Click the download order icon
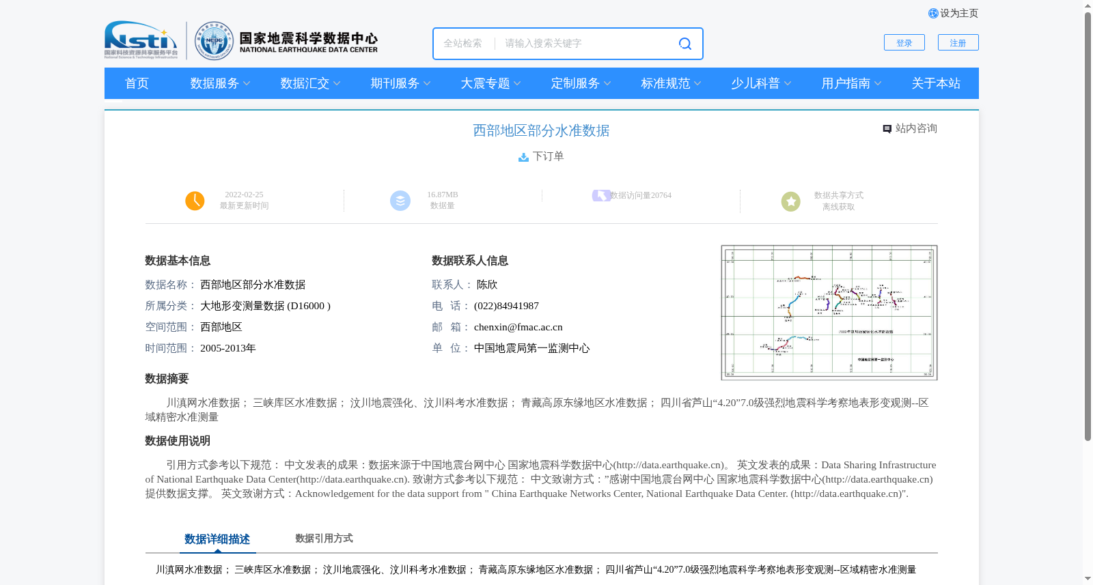Screen dimensions: 1093x585 coord(523,157)
